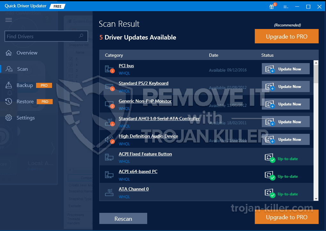Click the Available 09/12/2016 date text
The height and width of the screenshot is (231, 326).
pos(228,70)
